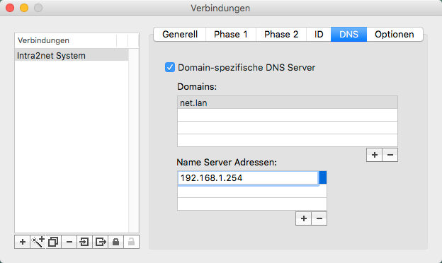
Task: Uncheck Domain-spezifische DNS Server
Action: tap(170, 67)
